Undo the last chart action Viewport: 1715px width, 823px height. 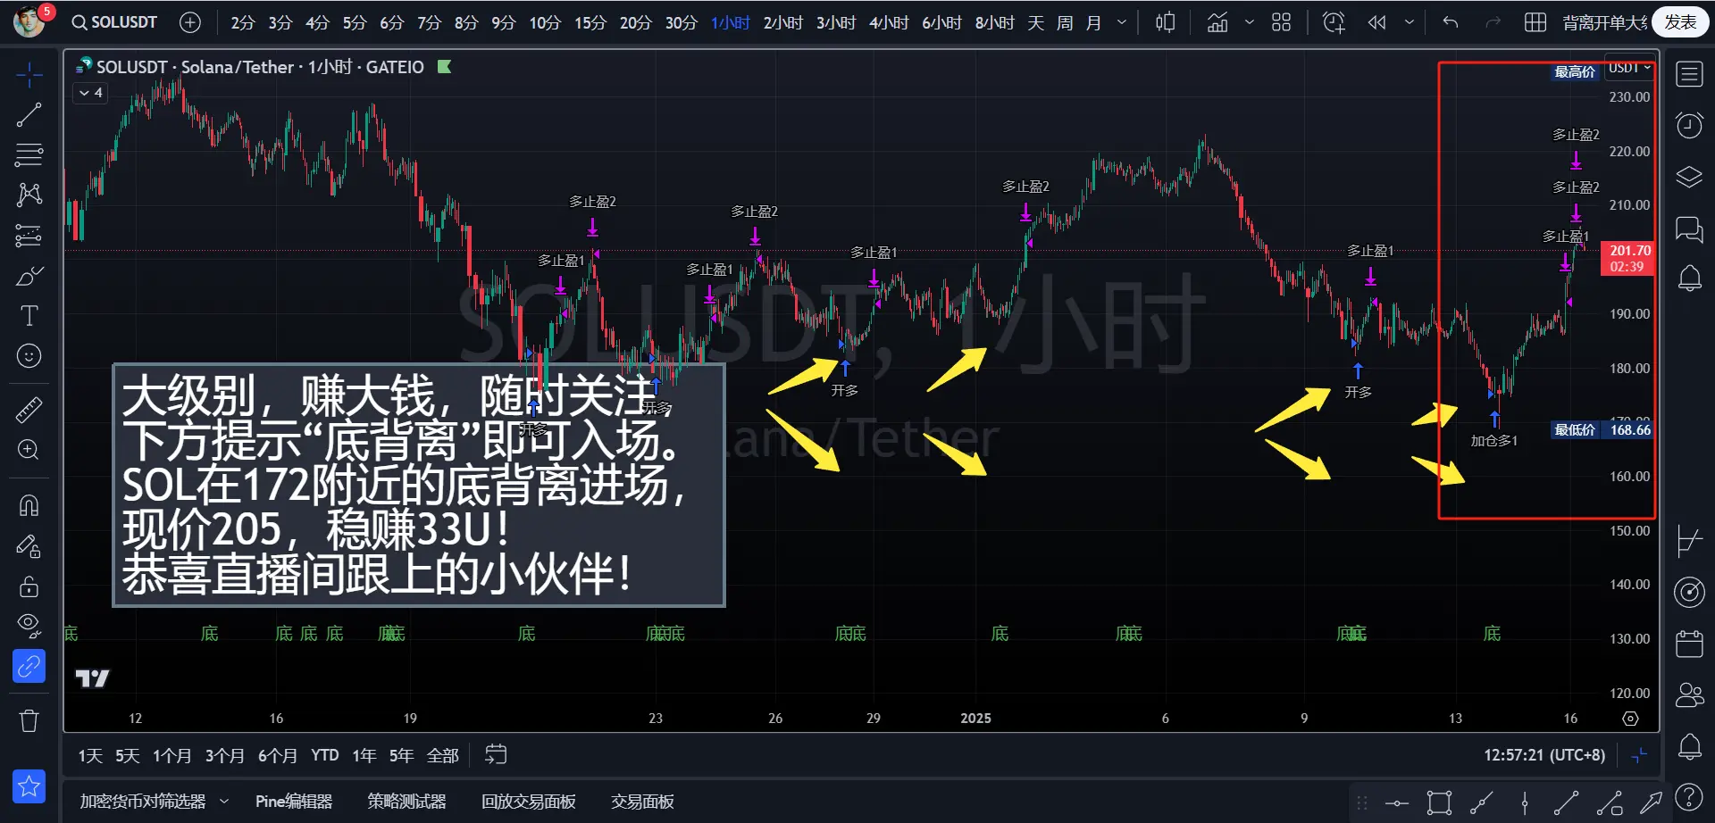1451,22
